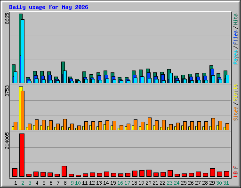This screenshot has width=241, height=188.
Task: Click day 3 on the x-axis
Action: 30,183
